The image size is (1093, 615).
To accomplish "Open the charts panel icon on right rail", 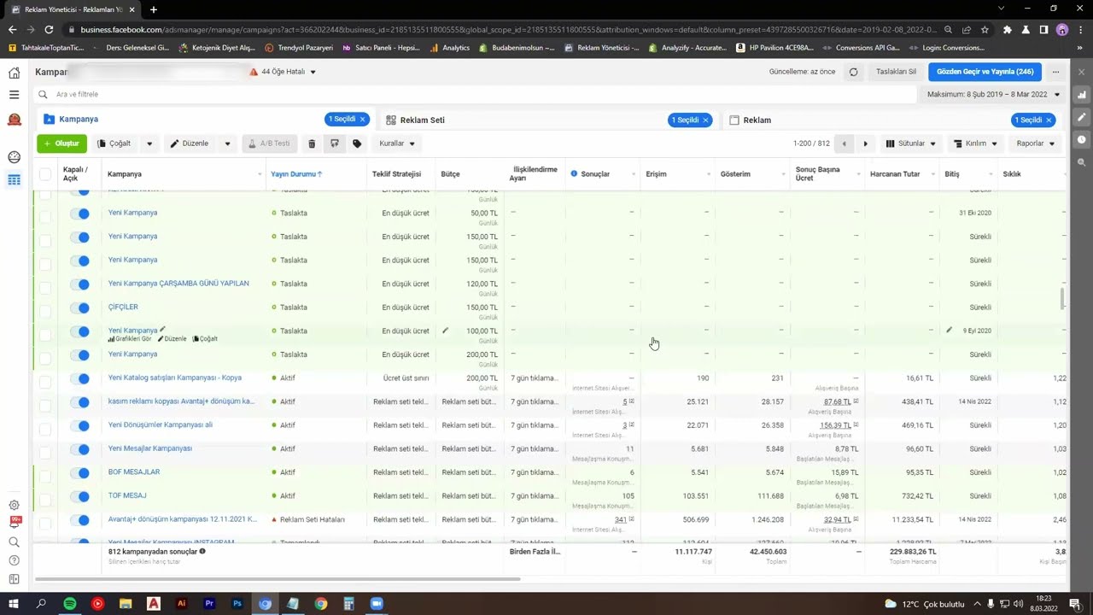I will [x=1081, y=95].
